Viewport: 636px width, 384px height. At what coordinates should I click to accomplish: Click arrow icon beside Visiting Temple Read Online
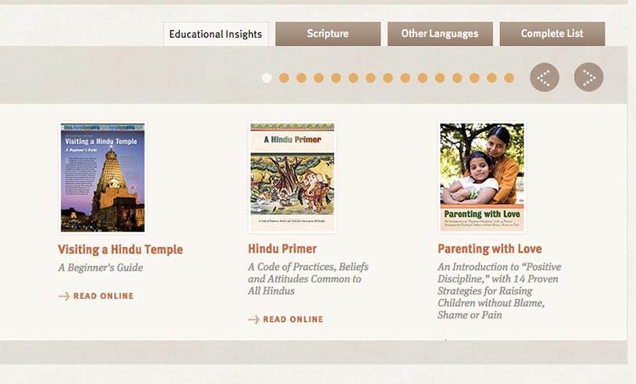(x=64, y=297)
